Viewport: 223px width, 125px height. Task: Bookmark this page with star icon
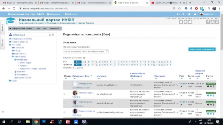click(179, 8)
